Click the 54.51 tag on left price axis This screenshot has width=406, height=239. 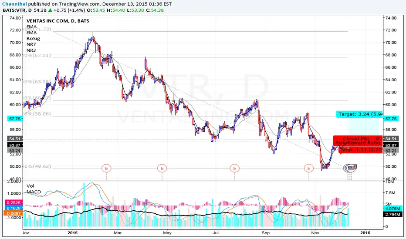(x=15, y=139)
